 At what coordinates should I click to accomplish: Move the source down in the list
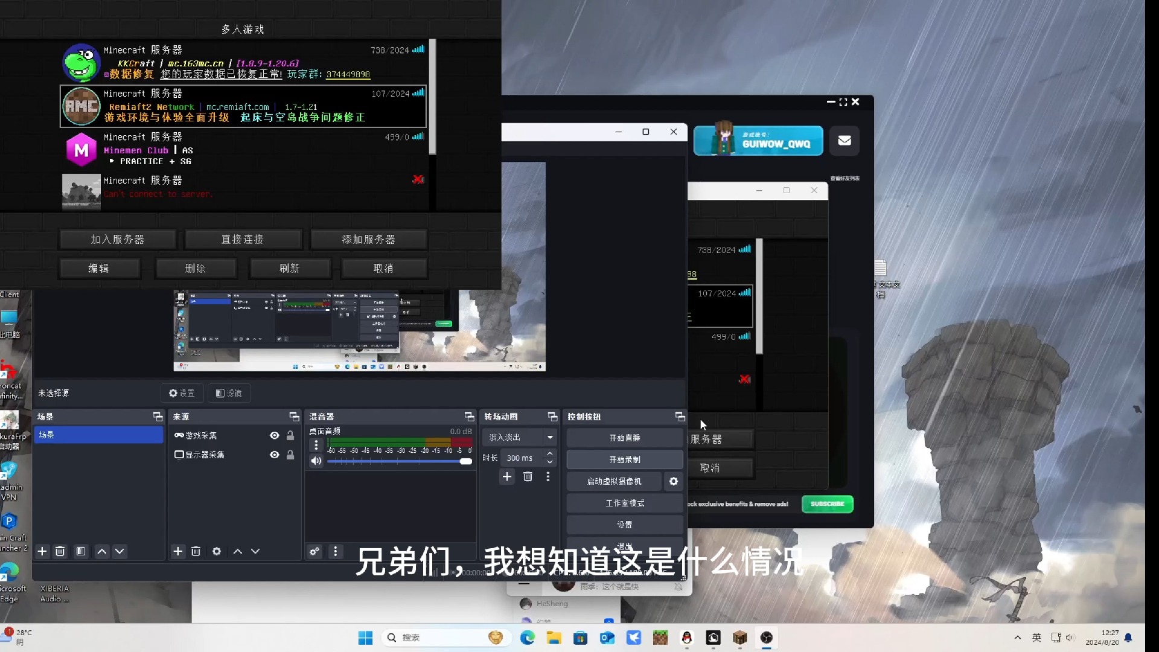tap(255, 551)
